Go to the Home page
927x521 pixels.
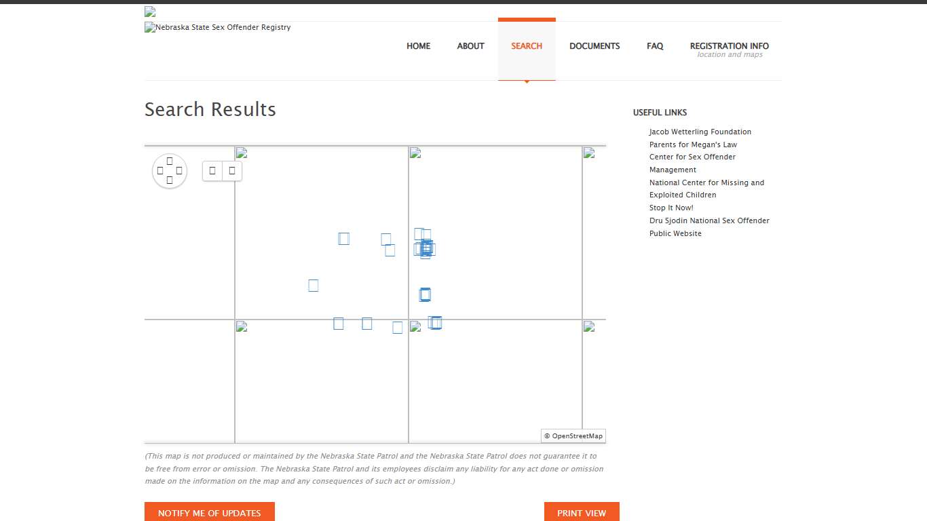coord(418,46)
